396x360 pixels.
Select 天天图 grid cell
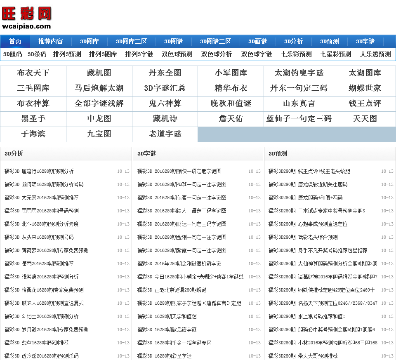point(365,119)
